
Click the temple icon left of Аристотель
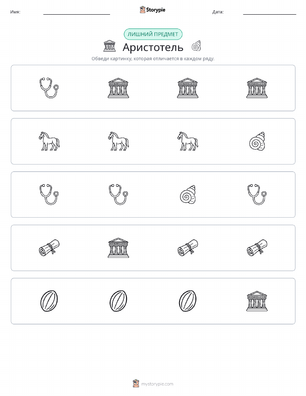click(110, 46)
